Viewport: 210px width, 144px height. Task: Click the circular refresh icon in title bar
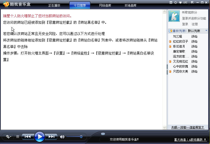pyautogui.click(x=175, y=2)
